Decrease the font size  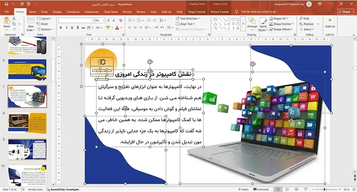[x=114, y=20]
